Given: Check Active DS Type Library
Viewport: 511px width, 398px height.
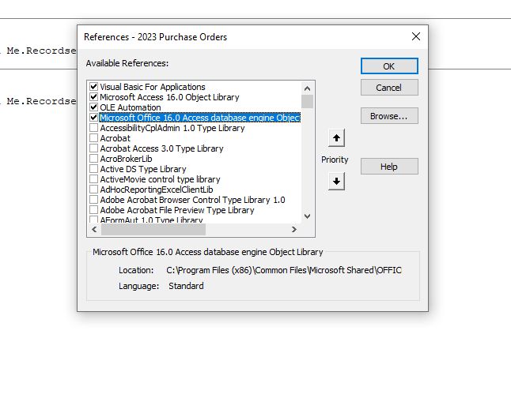Looking at the screenshot, I should [x=94, y=169].
